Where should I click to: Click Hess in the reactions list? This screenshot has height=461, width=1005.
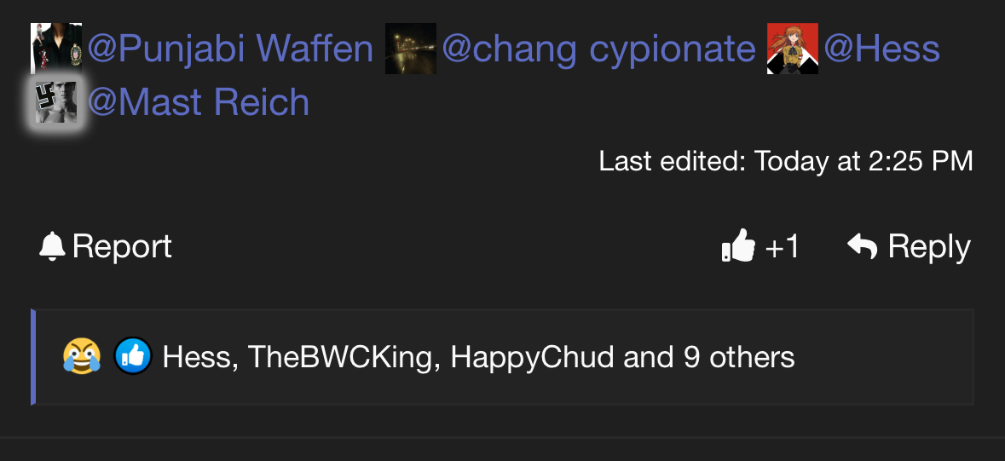196,357
